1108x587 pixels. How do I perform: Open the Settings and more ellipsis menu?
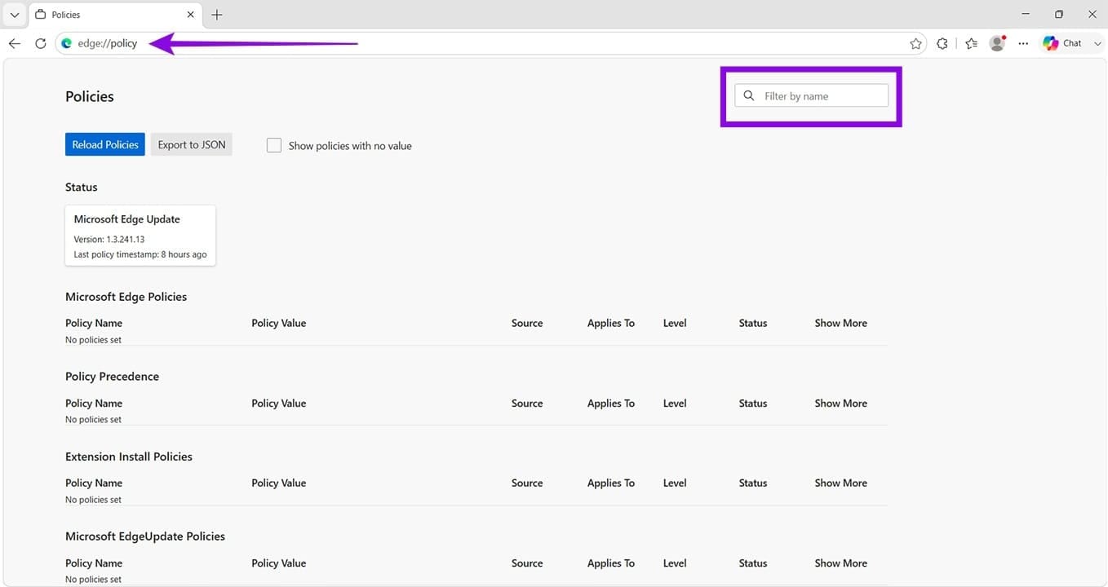click(1023, 43)
